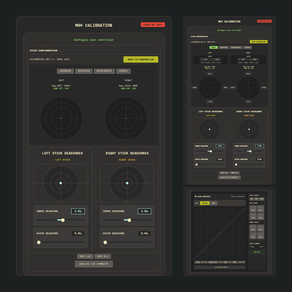The image size is (292, 292).
Task: Click the green New Curve button in curve editor
Action: [x=255, y=252]
